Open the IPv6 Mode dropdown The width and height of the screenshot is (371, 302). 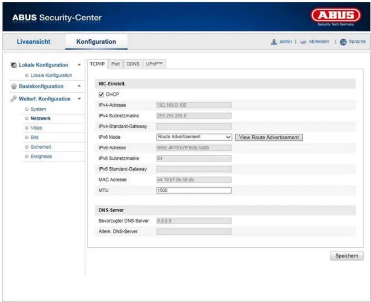[x=194, y=137]
